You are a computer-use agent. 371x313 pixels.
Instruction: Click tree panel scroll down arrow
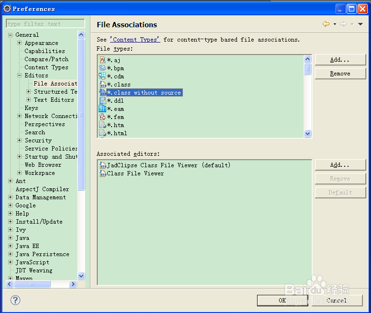point(81,276)
